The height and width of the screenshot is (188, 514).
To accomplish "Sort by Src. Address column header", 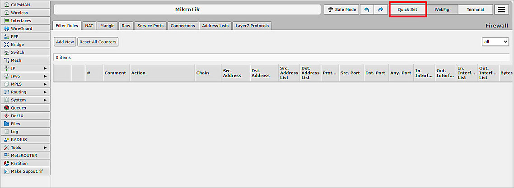I will (x=236, y=73).
